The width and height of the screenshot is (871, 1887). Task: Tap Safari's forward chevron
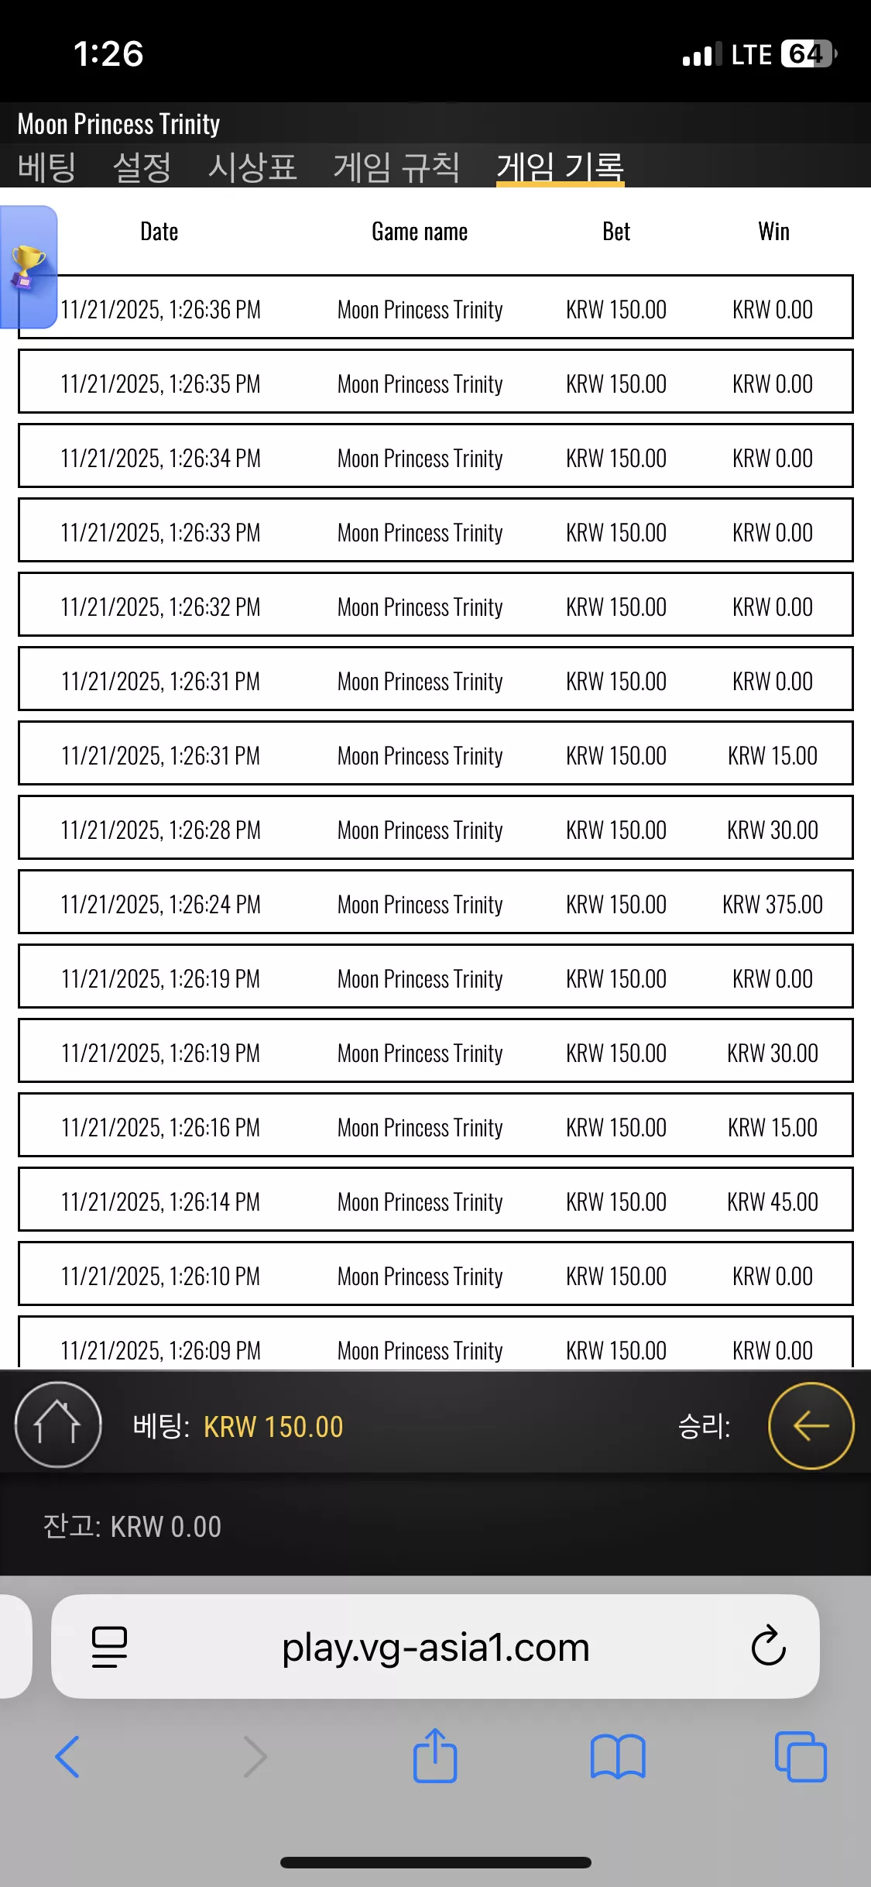click(255, 1757)
